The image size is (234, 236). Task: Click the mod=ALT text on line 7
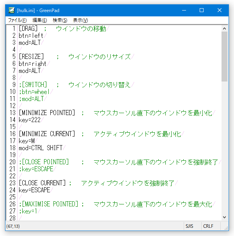coord(30,71)
